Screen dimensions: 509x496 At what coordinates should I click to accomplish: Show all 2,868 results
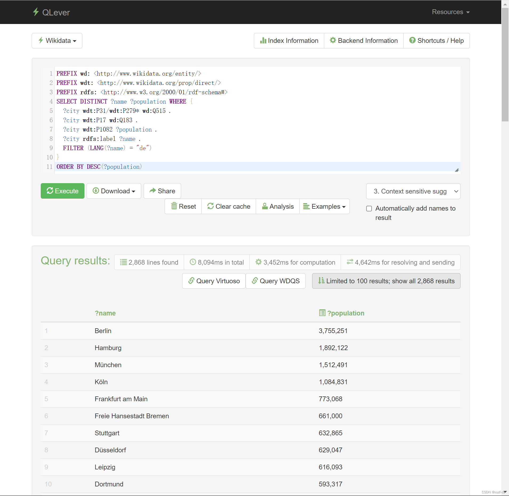pos(386,281)
